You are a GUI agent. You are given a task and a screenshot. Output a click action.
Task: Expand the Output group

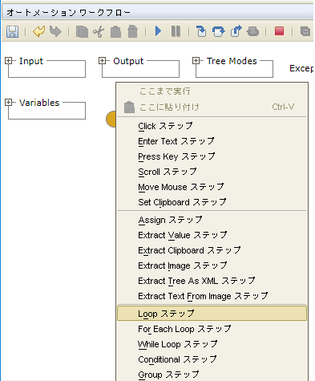coord(102,61)
